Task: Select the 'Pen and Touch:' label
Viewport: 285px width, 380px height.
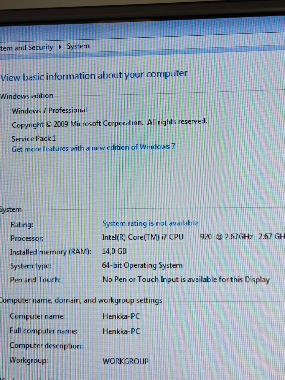Action: [35, 280]
